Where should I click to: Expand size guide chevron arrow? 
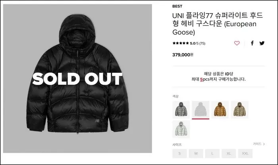(264, 144)
